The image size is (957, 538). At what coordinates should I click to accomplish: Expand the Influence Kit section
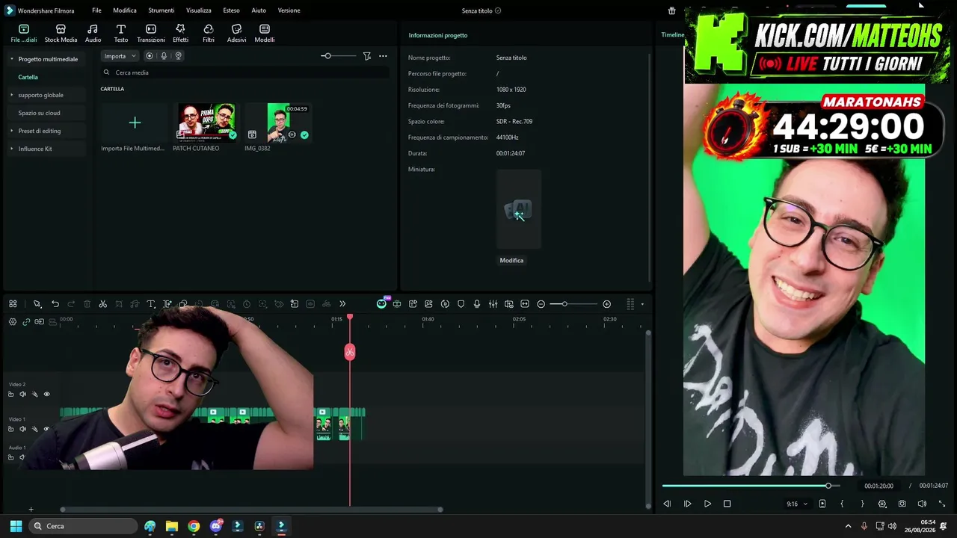11,149
